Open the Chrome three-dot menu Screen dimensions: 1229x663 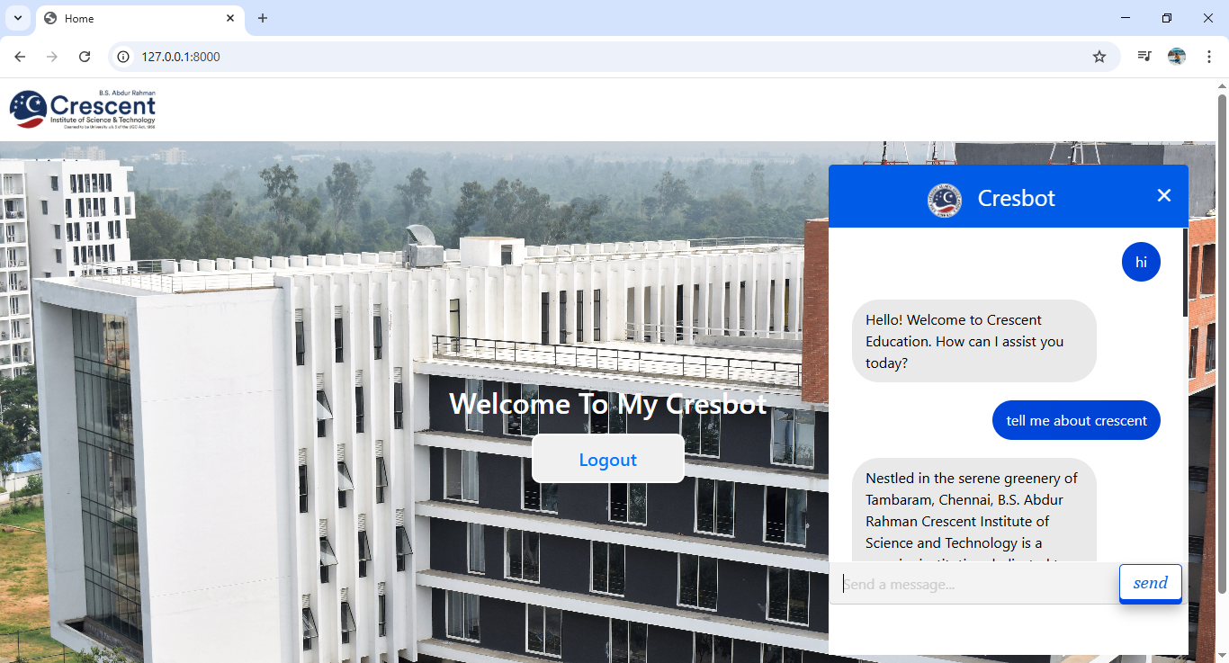coord(1209,56)
